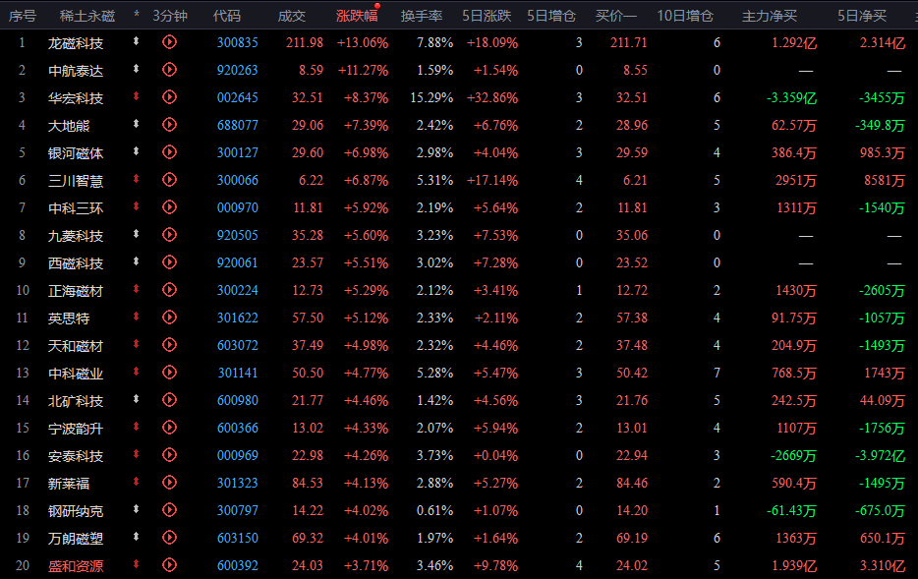This screenshot has height=579, width=918.
Task: Click the 代码 column header
Action: click(x=227, y=16)
